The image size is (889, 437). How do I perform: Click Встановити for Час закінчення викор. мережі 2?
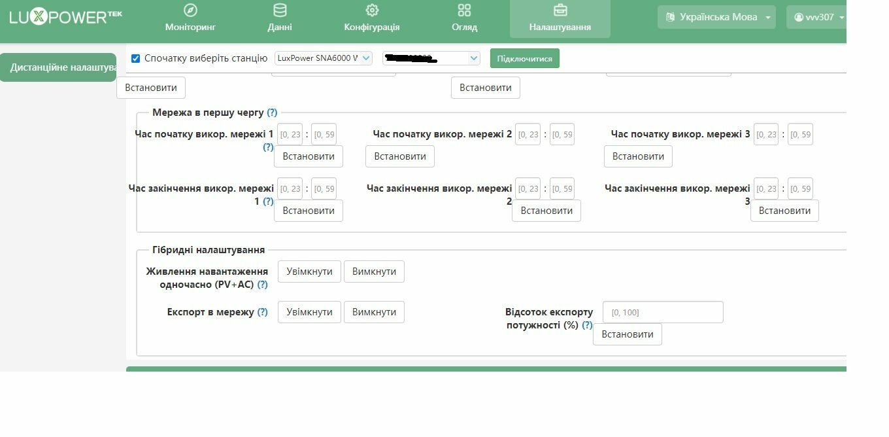tap(546, 211)
